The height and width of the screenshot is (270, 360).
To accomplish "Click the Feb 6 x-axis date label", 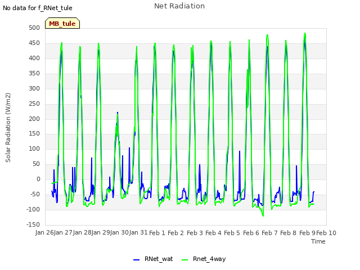I will tap(251, 233).
